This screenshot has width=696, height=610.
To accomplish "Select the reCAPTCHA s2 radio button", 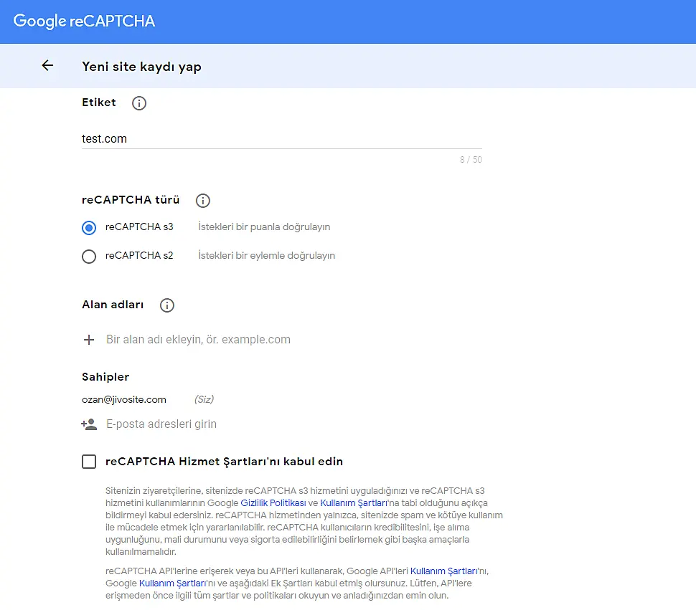I will pos(89,256).
